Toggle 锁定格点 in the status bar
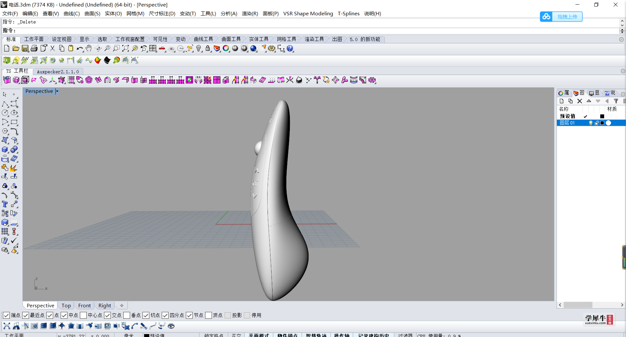This screenshot has width=626, height=337. pos(214,335)
